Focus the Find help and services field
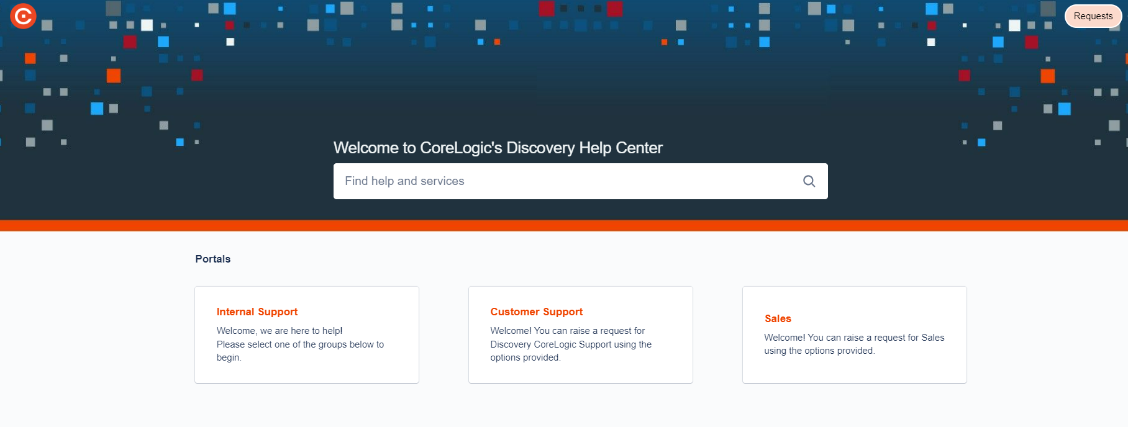This screenshot has height=427, width=1128. (x=580, y=181)
